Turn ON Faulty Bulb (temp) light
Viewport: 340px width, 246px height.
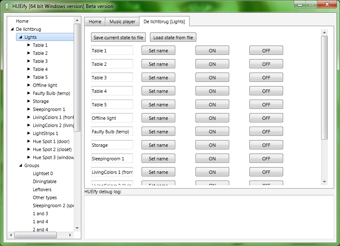pyautogui.click(x=212, y=131)
